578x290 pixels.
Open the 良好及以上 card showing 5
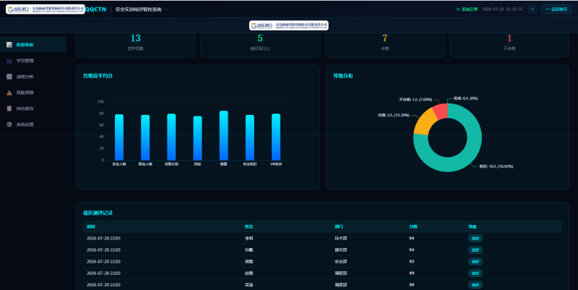[260, 45]
